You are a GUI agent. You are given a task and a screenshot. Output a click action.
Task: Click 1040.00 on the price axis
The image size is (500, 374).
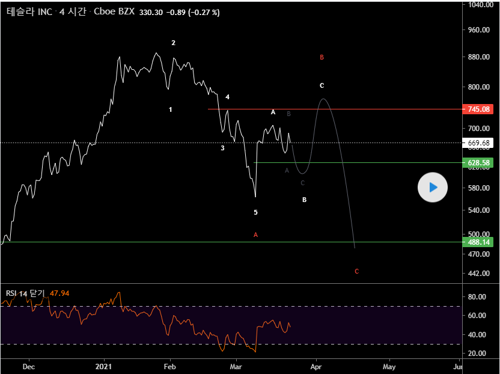480,5
